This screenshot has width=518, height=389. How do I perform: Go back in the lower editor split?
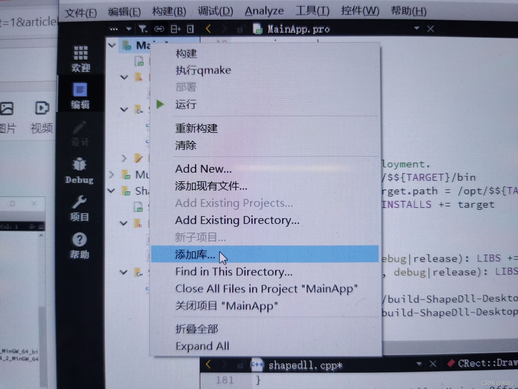(x=208, y=365)
